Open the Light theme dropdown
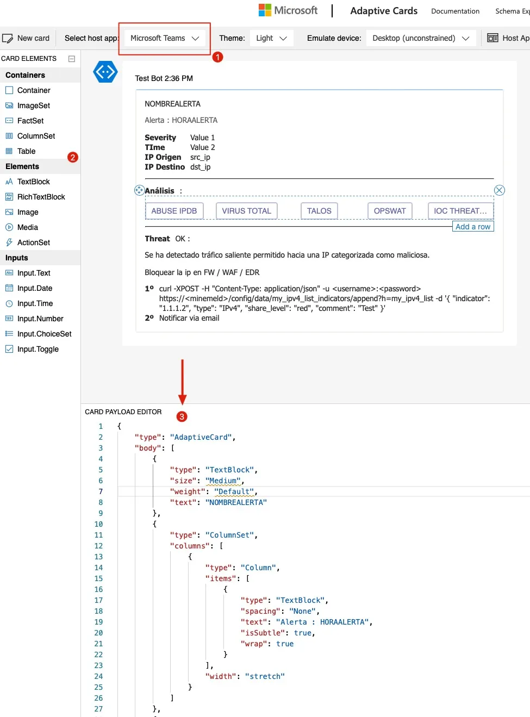The height and width of the screenshot is (717, 530). (x=271, y=38)
